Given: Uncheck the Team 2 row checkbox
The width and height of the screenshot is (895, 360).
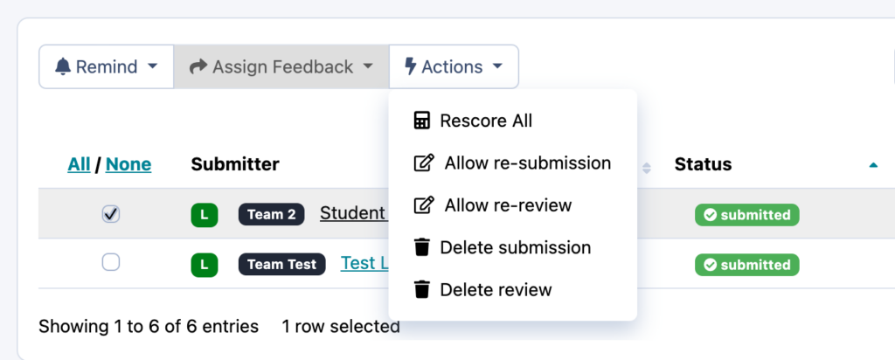Looking at the screenshot, I should [x=111, y=214].
